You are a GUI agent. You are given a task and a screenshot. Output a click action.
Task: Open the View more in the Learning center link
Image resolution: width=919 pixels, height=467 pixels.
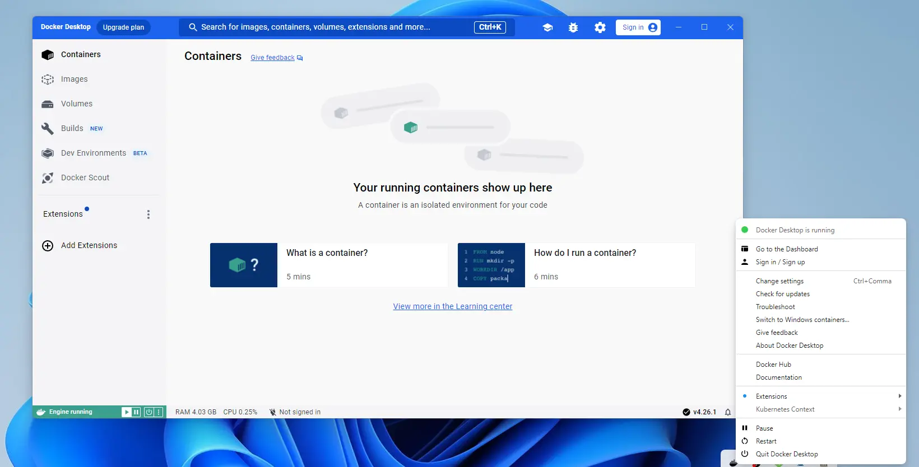point(452,306)
